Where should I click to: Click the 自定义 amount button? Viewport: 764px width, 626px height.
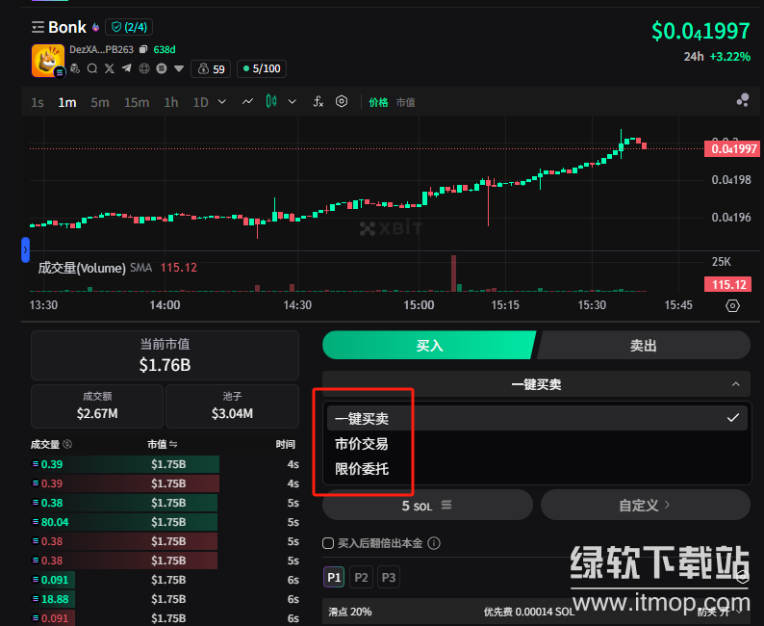pyautogui.click(x=645, y=505)
